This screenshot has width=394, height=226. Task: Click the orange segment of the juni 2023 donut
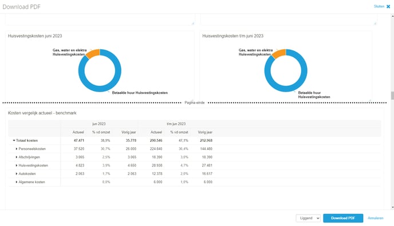pos(93,53)
